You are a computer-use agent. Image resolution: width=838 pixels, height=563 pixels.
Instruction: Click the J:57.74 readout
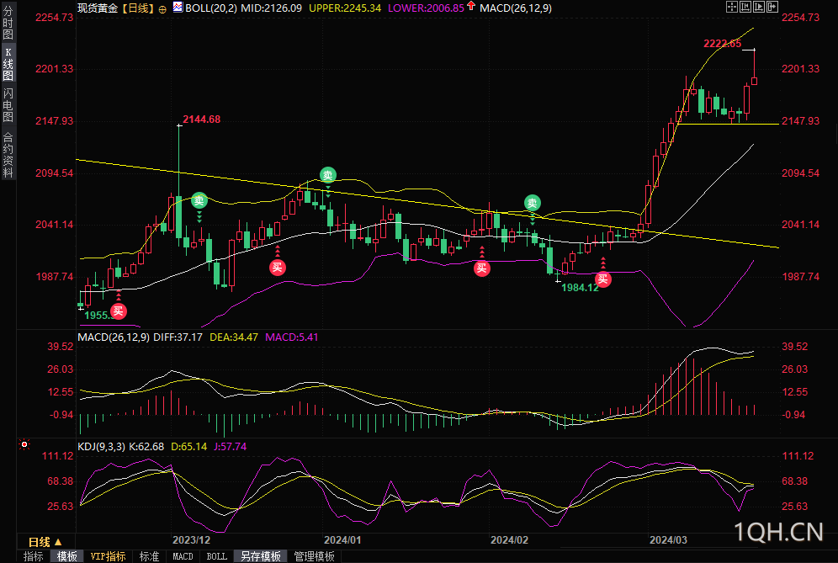[x=231, y=446]
